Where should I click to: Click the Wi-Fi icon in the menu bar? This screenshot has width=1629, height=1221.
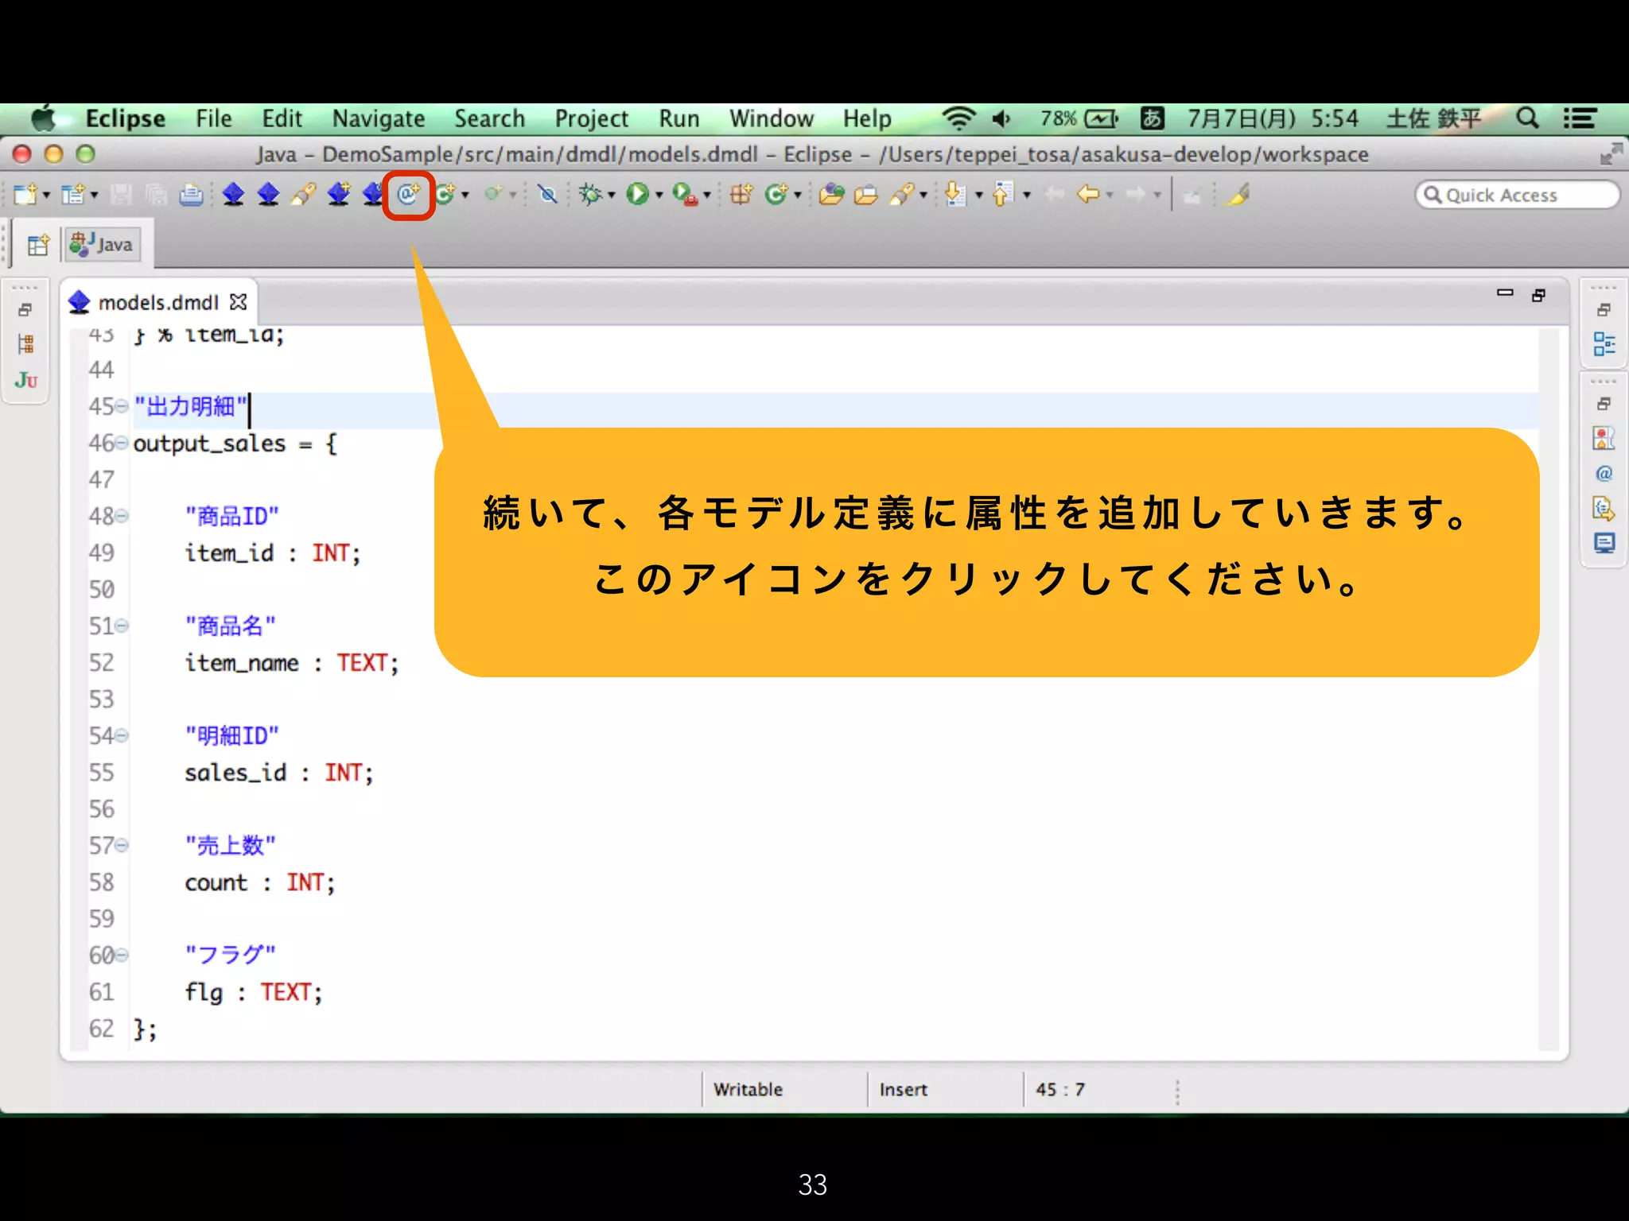tap(958, 118)
